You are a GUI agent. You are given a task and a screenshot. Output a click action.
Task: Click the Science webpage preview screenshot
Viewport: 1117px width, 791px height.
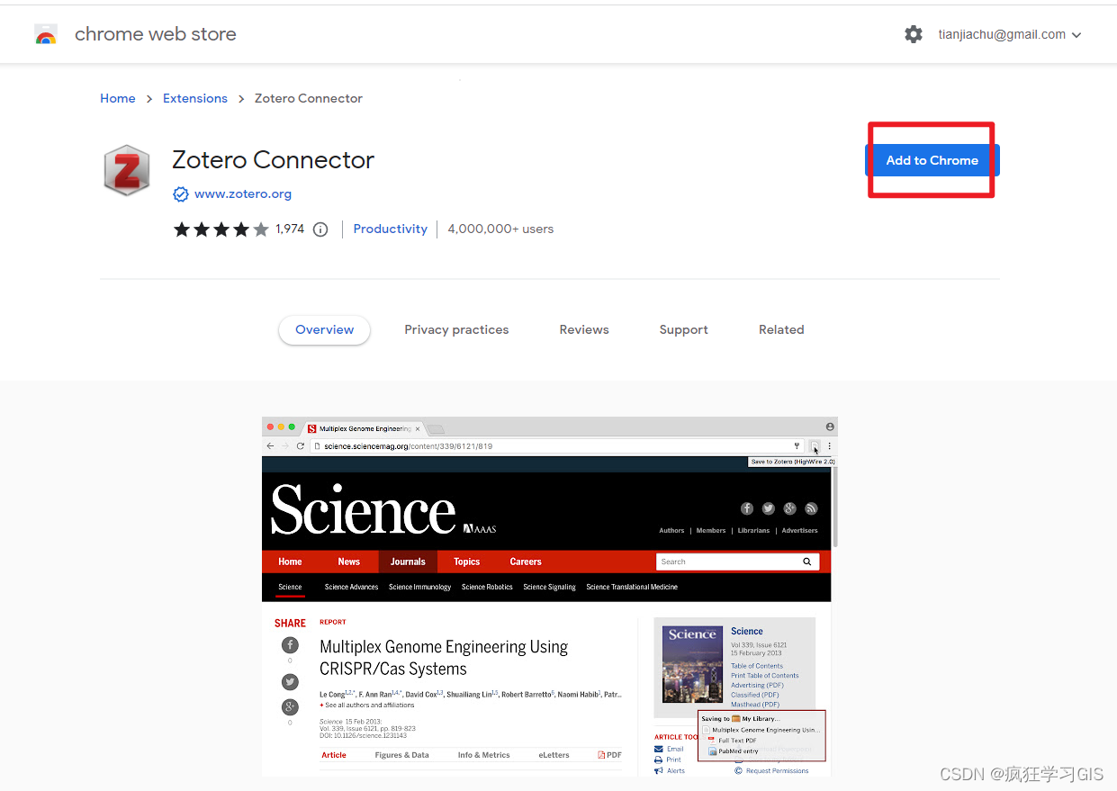point(549,594)
